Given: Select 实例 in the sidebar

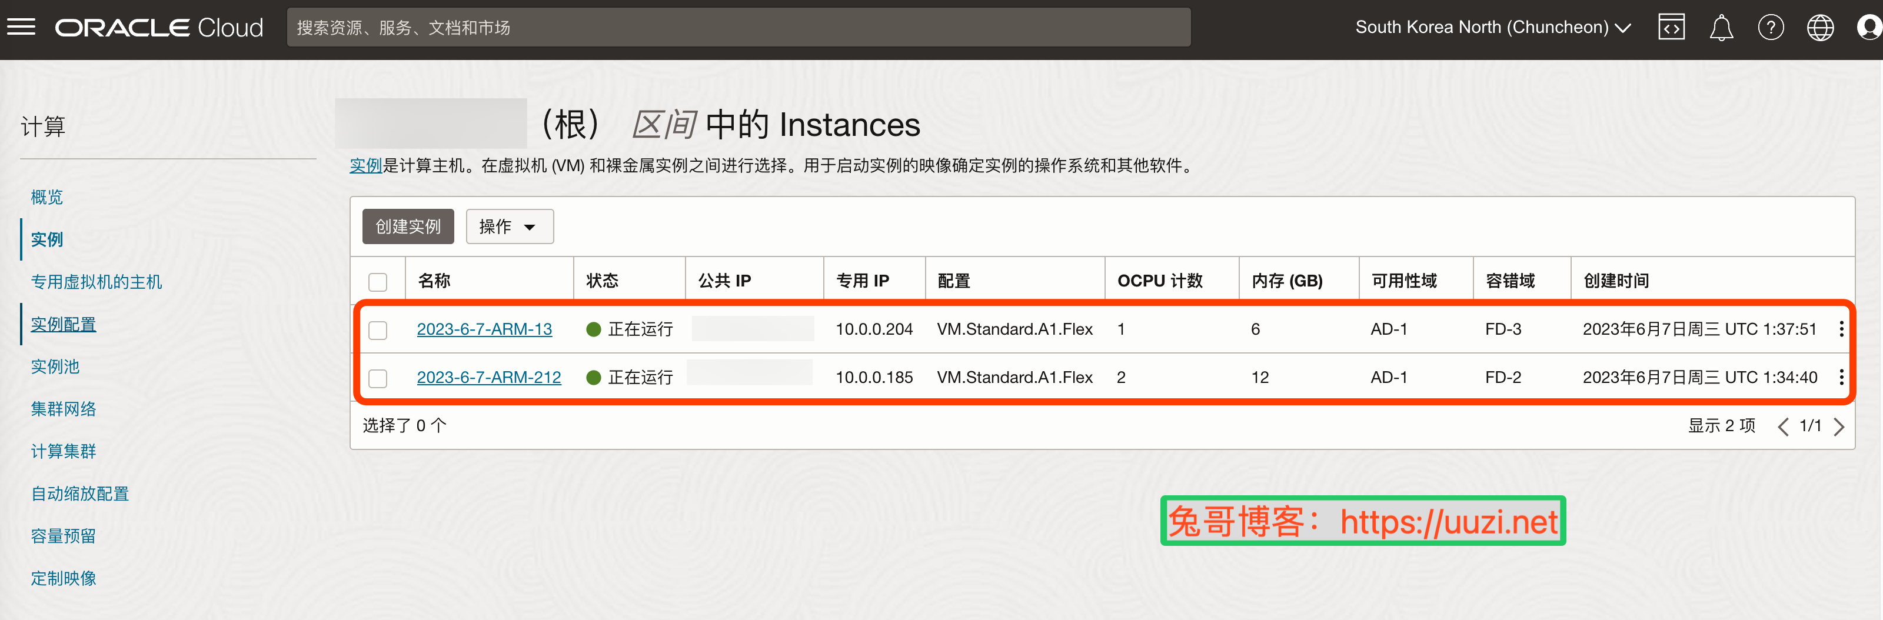Looking at the screenshot, I should (47, 240).
